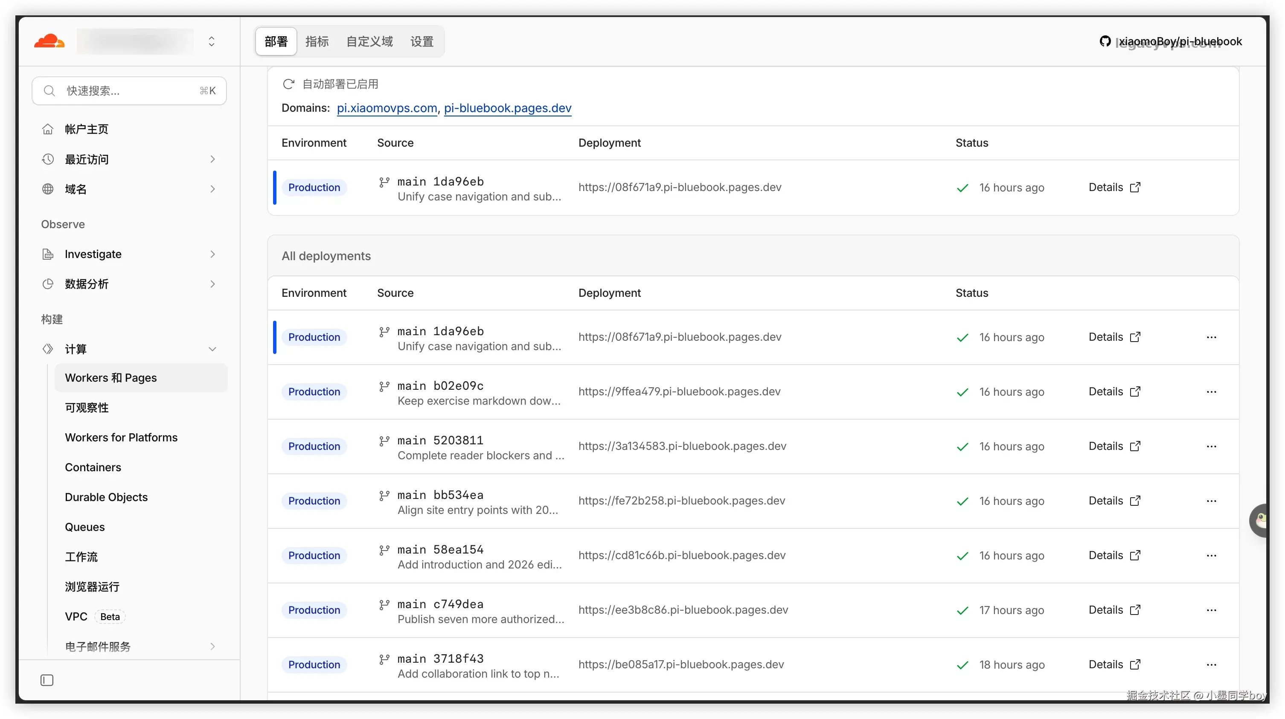Open 帐户主页 home icon

(48, 129)
